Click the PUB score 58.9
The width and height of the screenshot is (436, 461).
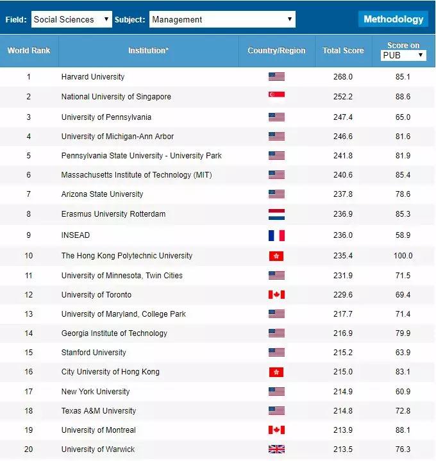[x=403, y=235]
